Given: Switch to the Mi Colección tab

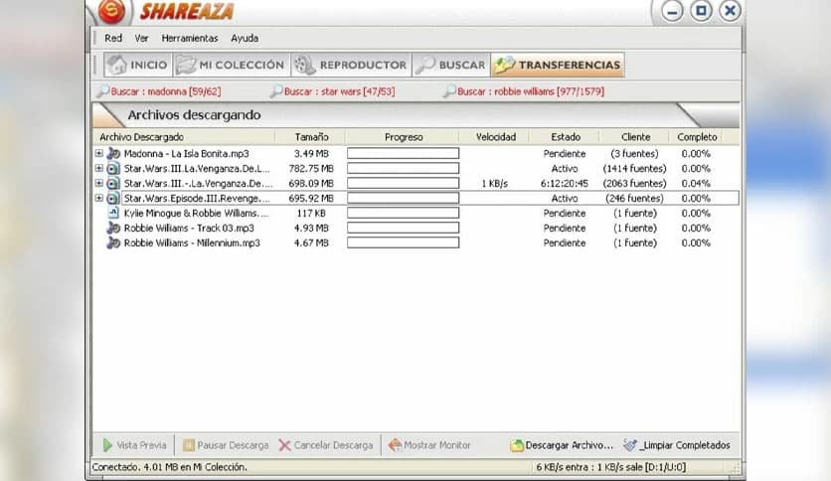Looking at the screenshot, I should pyautogui.click(x=231, y=65).
